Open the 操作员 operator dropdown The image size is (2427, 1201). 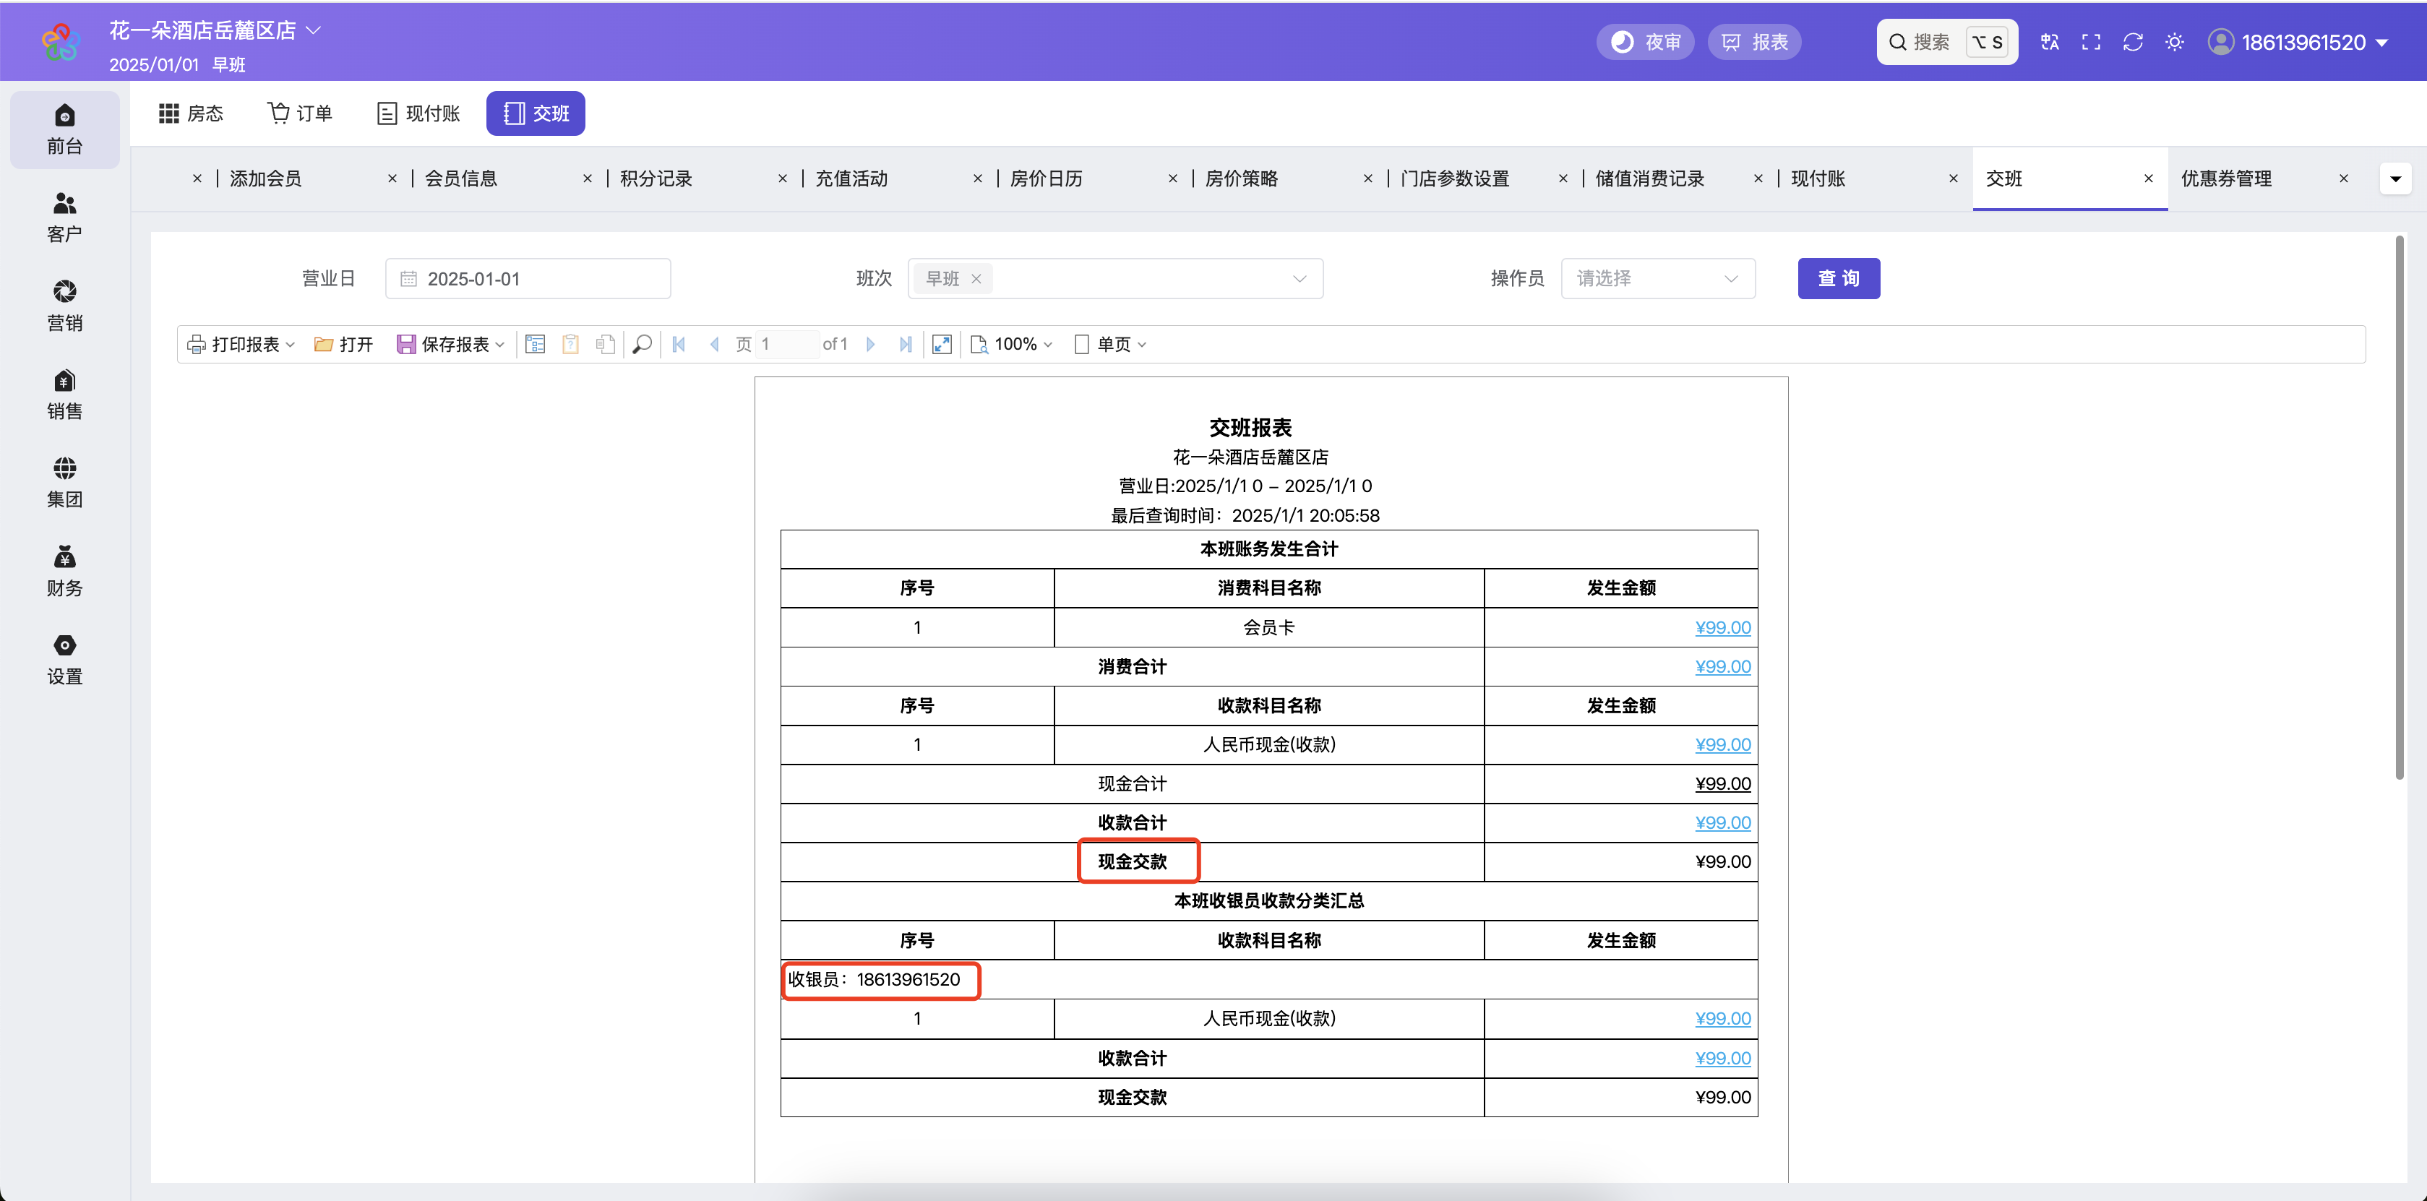pos(1657,279)
